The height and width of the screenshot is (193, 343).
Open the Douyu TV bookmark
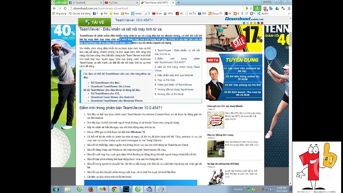coord(215,14)
